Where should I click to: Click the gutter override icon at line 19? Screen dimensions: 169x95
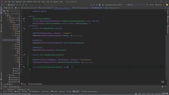[24, 19]
